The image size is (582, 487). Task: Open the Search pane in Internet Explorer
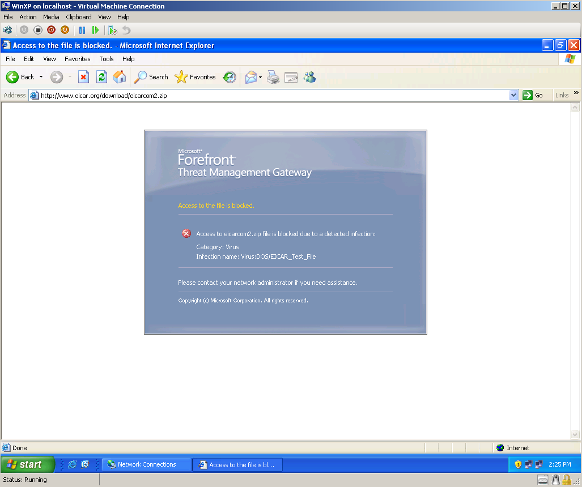click(x=151, y=77)
